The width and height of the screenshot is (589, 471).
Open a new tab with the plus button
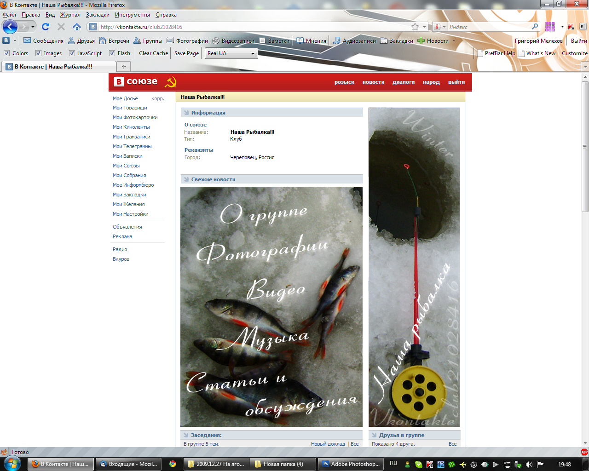(x=123, y=67)
